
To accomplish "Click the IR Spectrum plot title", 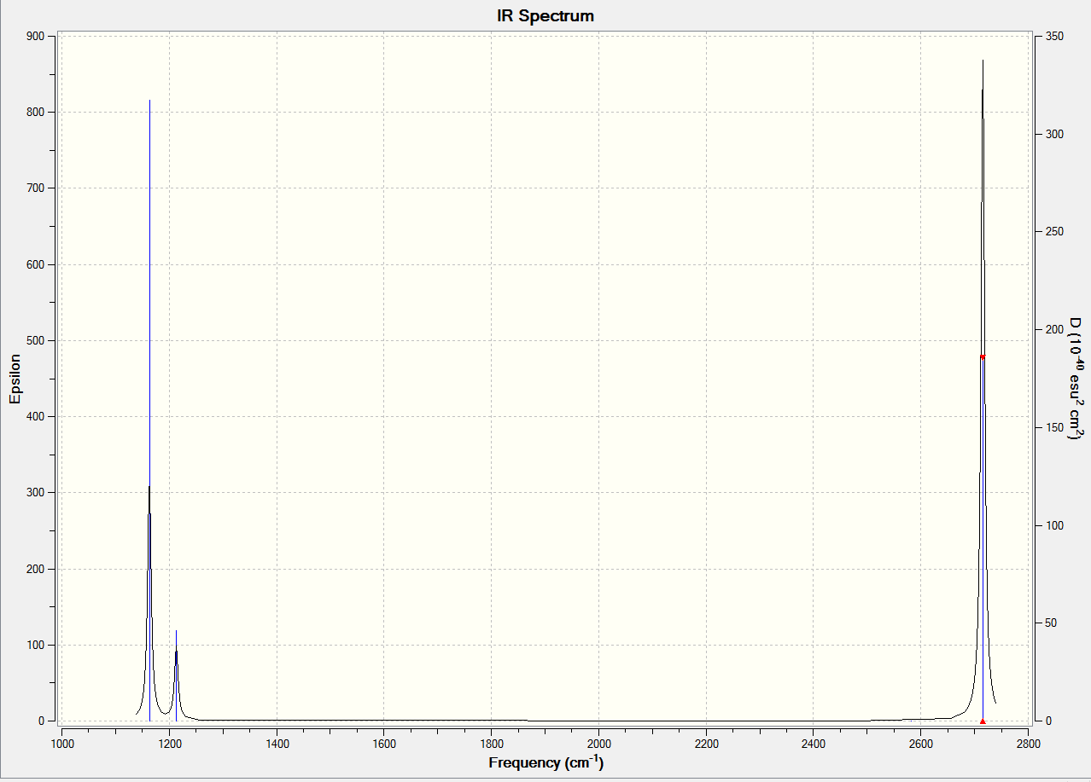I will point(545,15).
